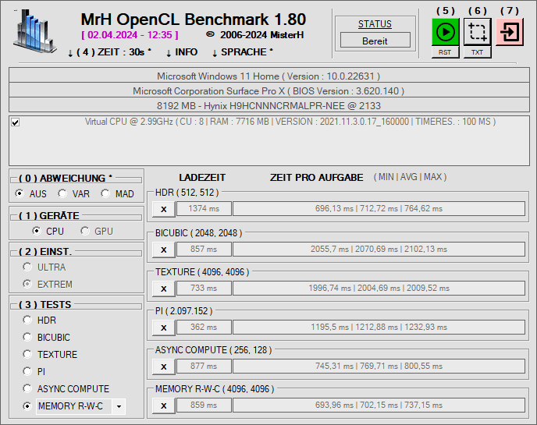Click MEMORY R-W-C timing results field
Image resolution: width=537 pixels, height=425 pixels.
click(379, 406)
